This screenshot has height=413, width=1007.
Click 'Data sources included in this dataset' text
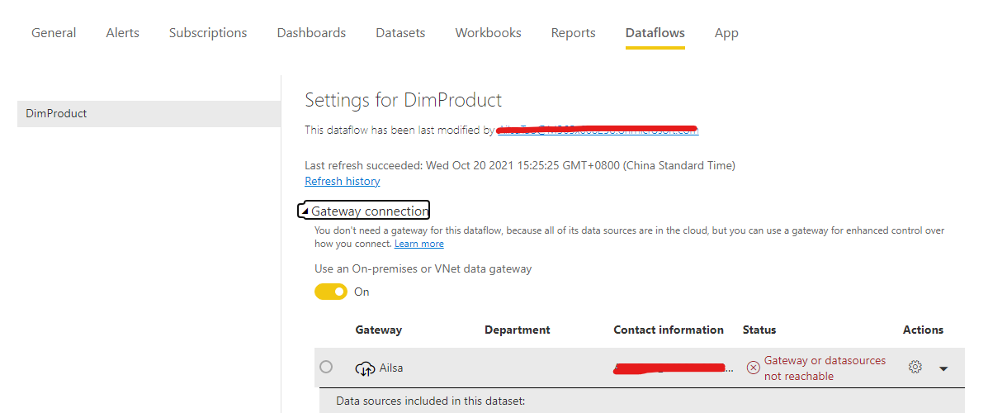click(x=431, y=401)
